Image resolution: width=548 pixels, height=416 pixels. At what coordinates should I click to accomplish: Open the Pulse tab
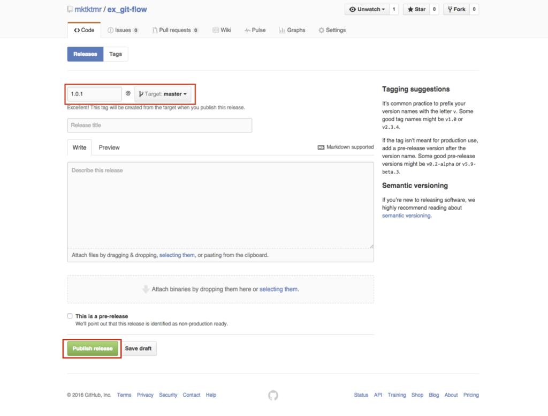point(255,30)
